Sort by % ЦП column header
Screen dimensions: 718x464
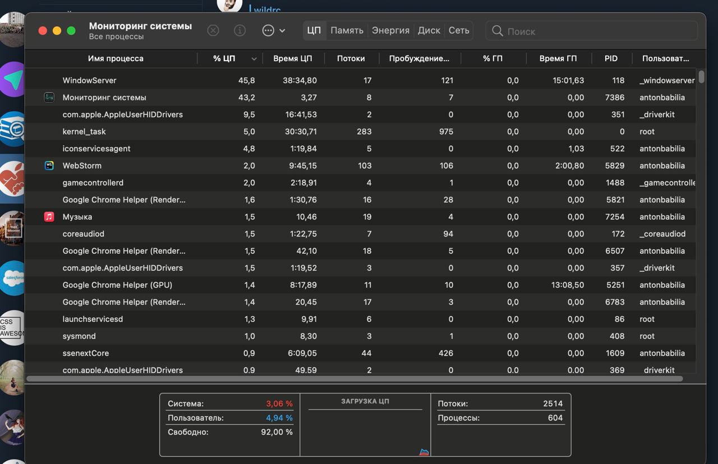click(x=224, y=58)
